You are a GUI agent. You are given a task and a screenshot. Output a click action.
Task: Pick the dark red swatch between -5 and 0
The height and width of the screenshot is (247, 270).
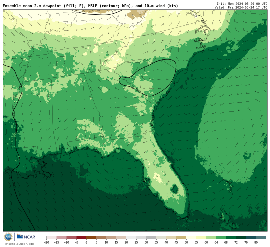click(81, 237)
